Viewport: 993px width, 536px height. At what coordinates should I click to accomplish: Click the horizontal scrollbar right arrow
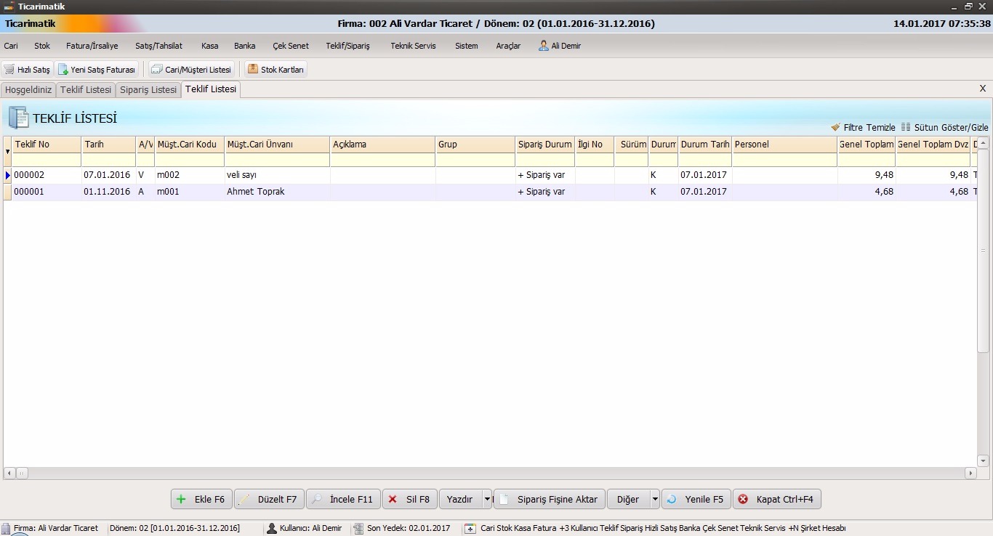tap(970, 474)
